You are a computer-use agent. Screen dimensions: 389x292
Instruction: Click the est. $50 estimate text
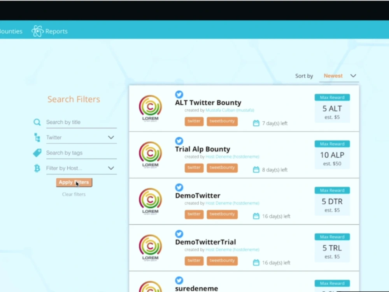(x=332, y=164)
